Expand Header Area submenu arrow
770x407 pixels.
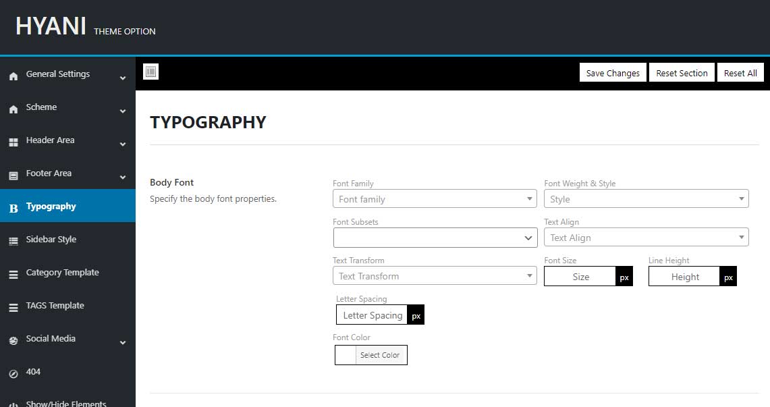123,144
